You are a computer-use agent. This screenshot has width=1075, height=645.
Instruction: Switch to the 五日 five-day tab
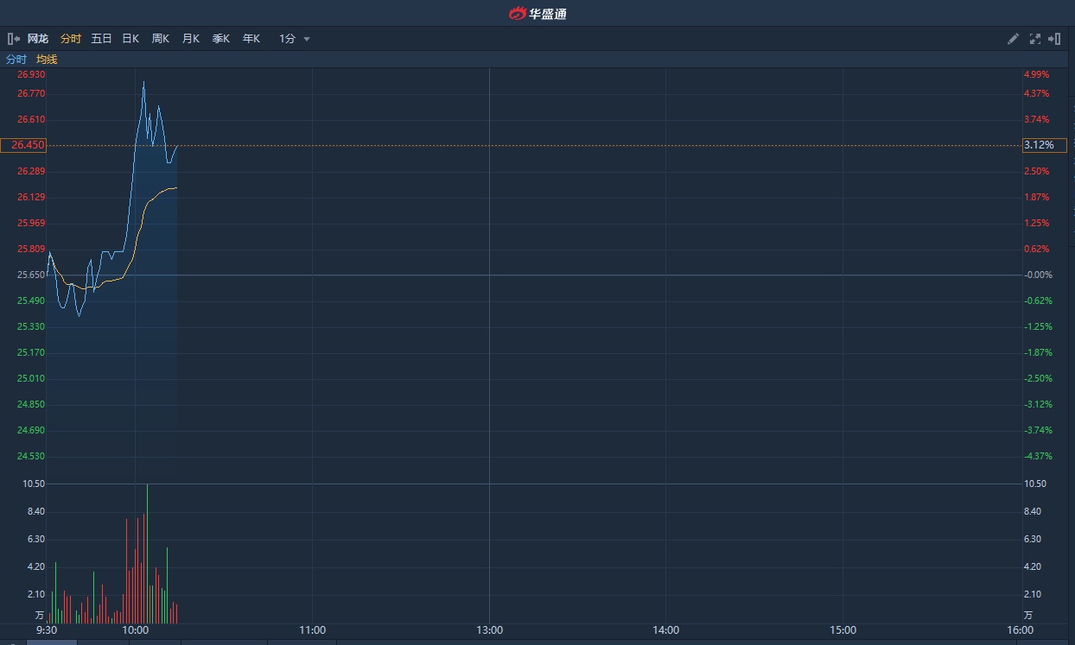(101, 39)
